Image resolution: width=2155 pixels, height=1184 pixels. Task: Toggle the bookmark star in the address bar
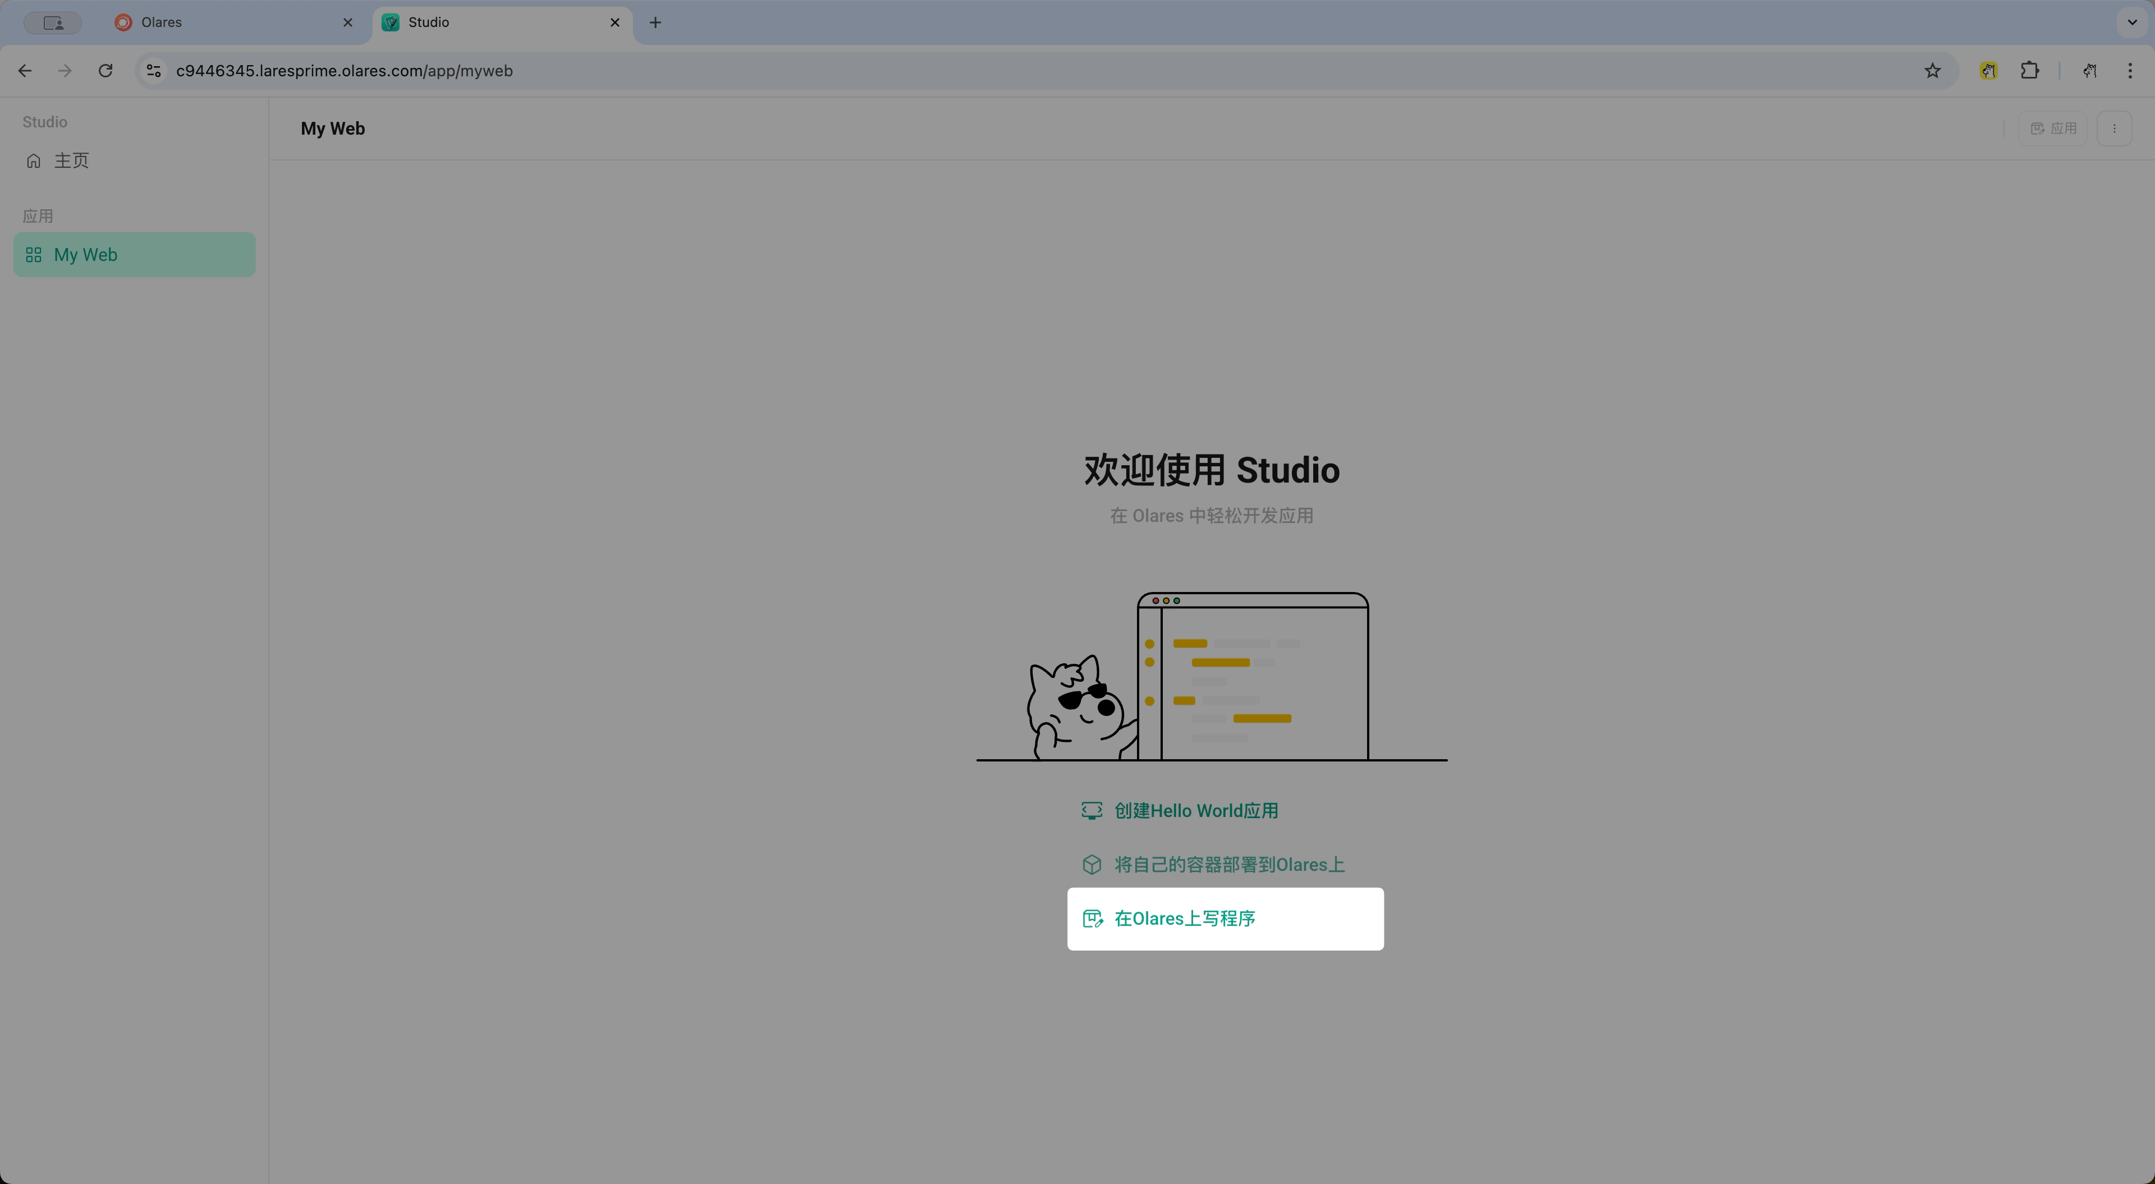pos(1932,70)
